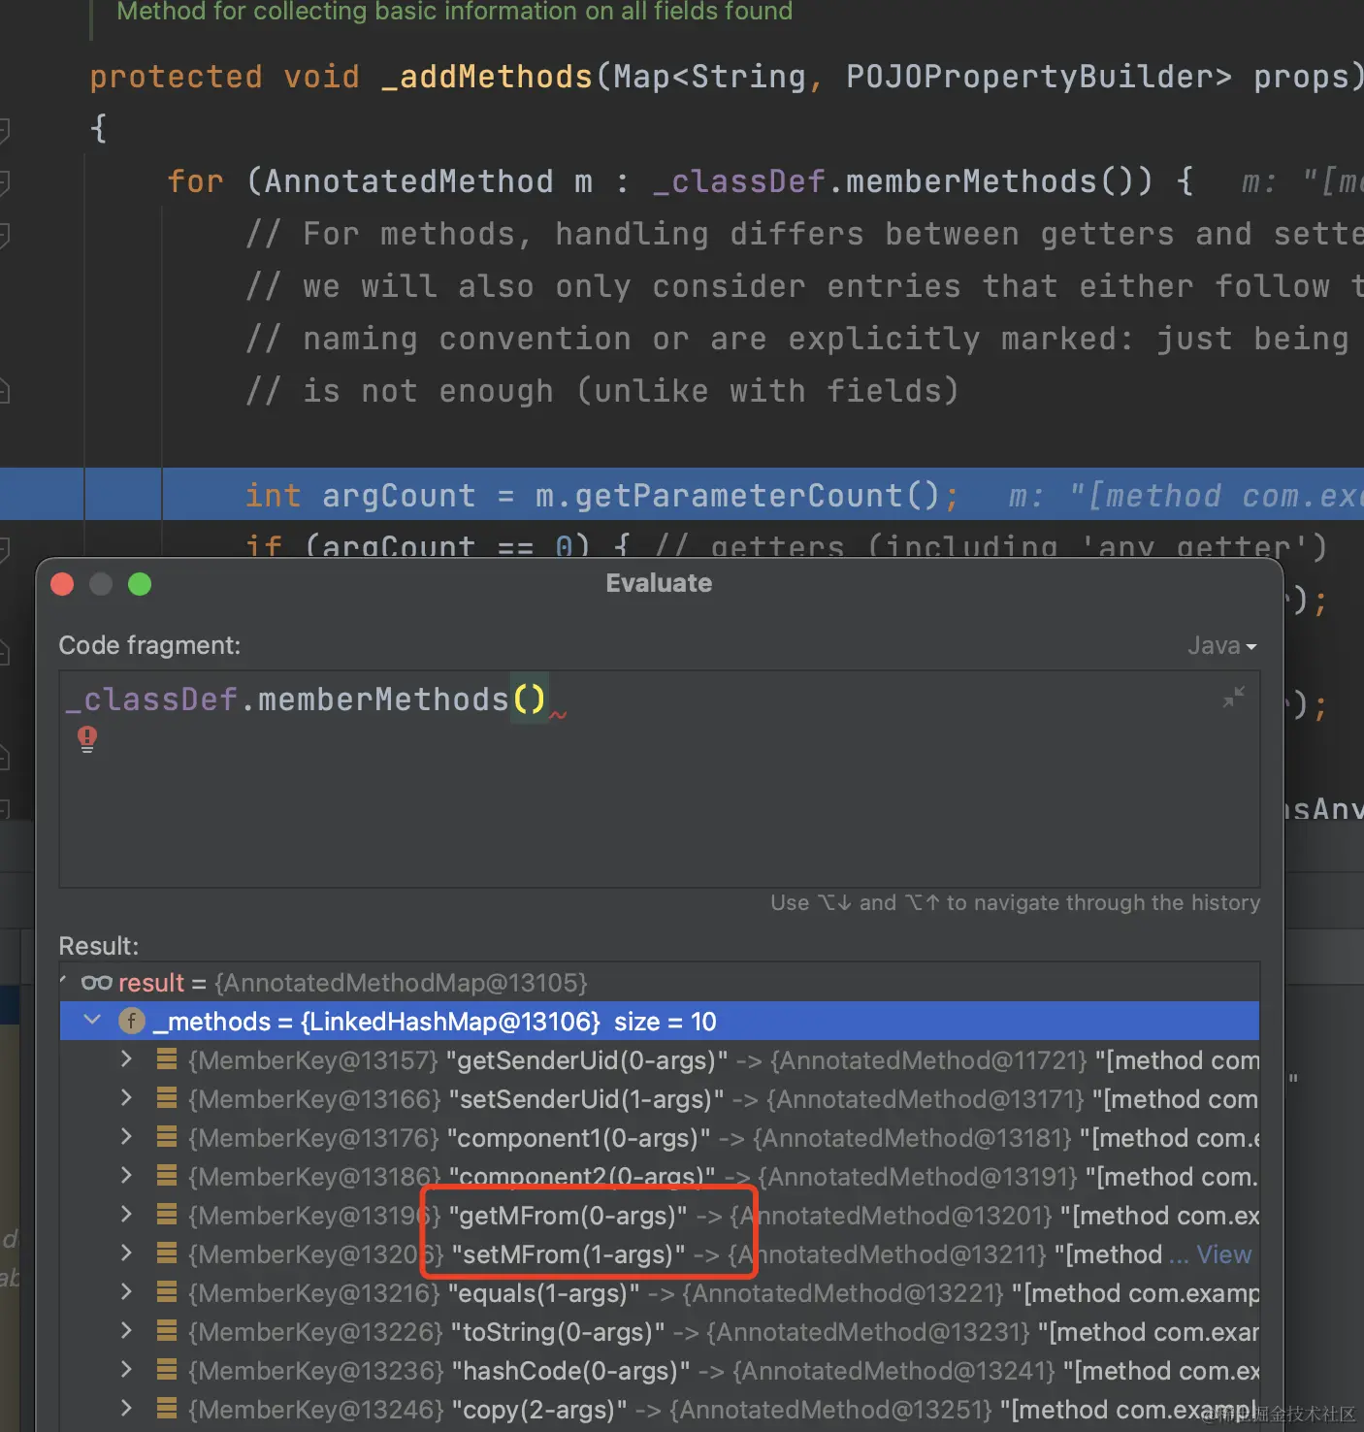1364x1432 pixels.
Task: Open the Java language dropdown
Action: pyautogui.click(x=1221, y=645)
